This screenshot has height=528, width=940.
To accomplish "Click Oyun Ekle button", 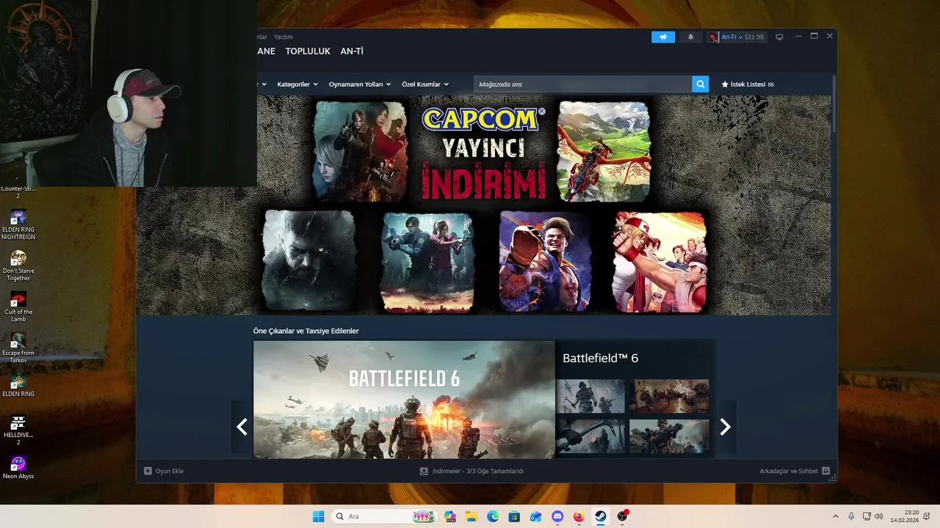I will 164,471.
